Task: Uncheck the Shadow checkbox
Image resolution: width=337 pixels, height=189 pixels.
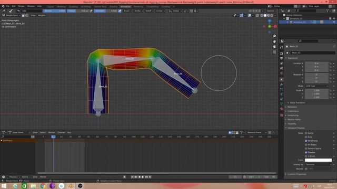Action: point(306,152)
